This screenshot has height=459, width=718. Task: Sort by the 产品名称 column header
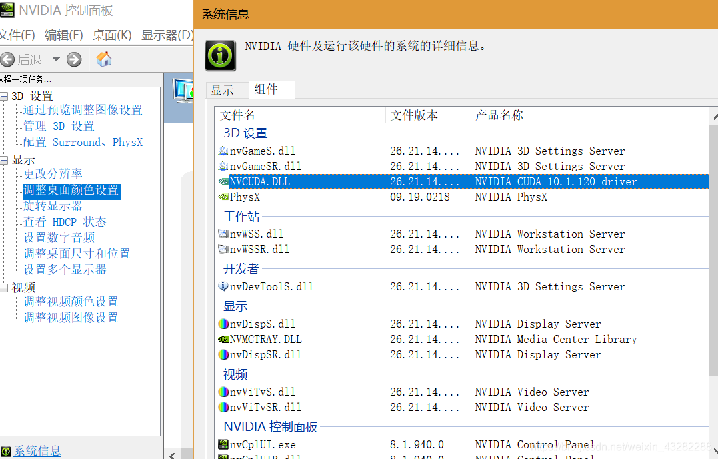pyautogui.click(x=590, y=115)
